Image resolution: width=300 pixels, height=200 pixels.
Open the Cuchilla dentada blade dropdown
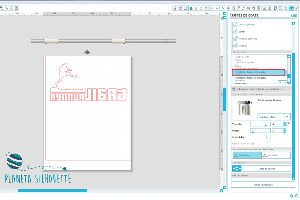coord(274,117)
